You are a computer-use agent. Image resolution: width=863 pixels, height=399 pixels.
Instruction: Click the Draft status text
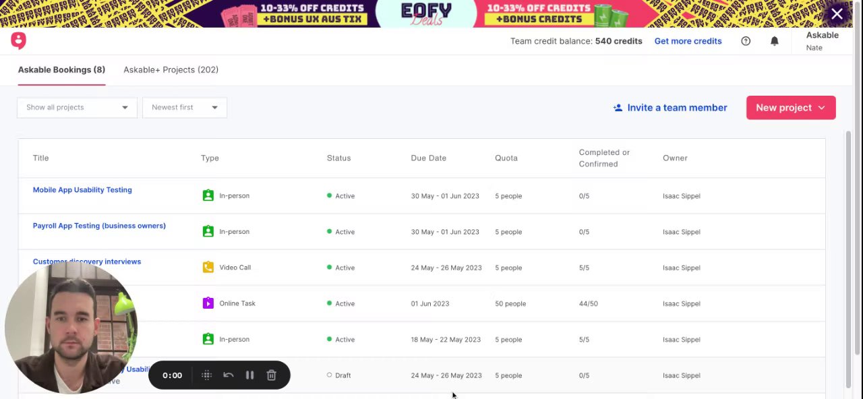tap(343, 375)
